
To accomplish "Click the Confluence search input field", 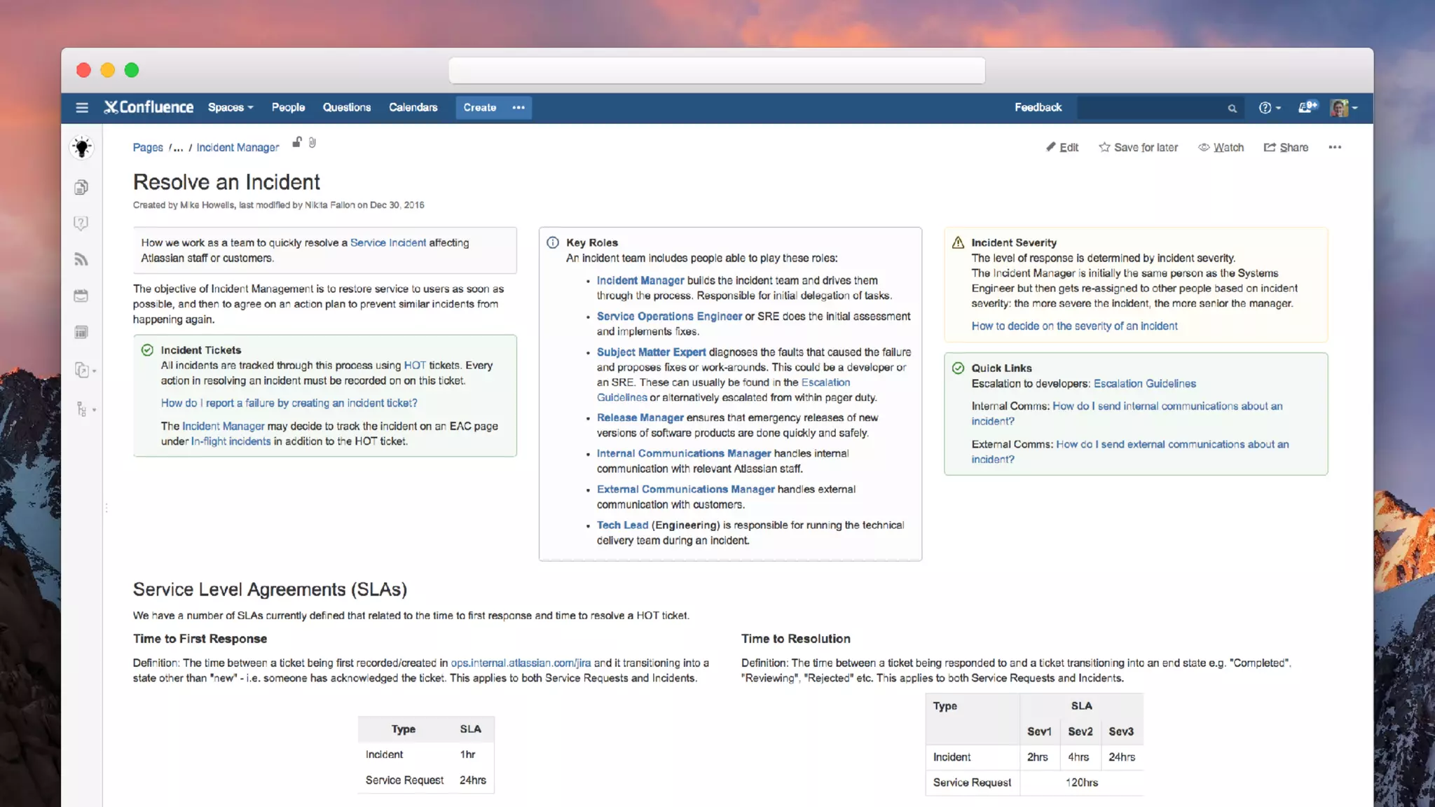I will click(1149, 108).
